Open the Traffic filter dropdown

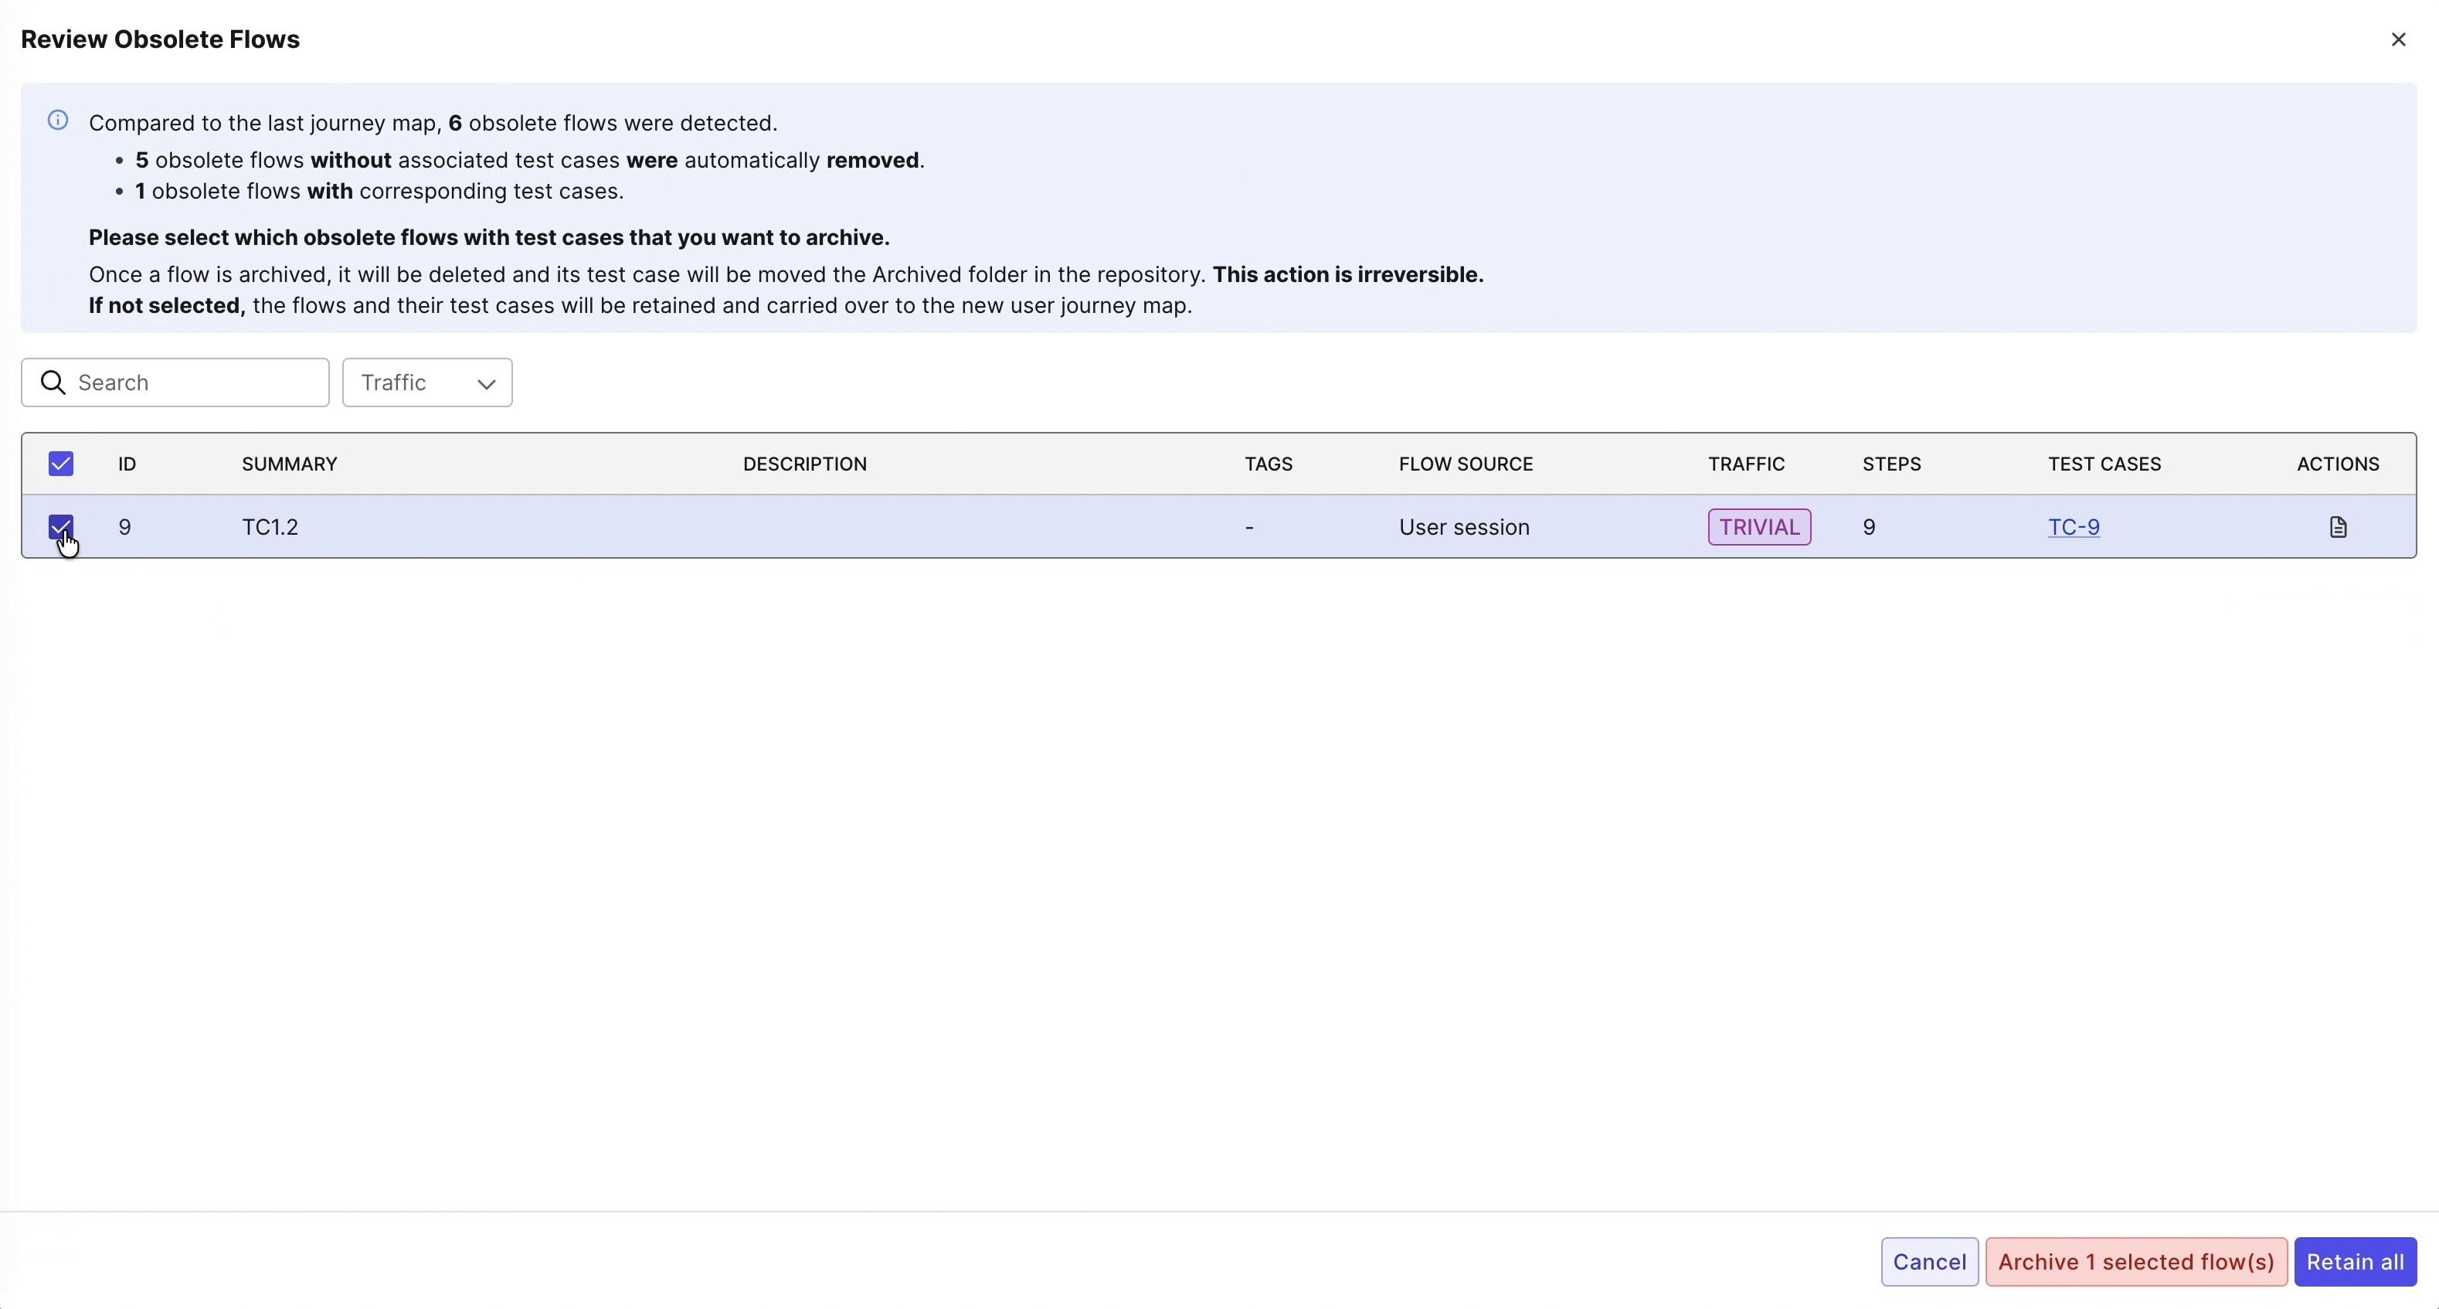[427, 382]
